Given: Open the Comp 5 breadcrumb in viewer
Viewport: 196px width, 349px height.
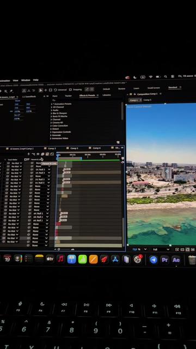Looking at the screenshot, I should click(x=147, y=100).
